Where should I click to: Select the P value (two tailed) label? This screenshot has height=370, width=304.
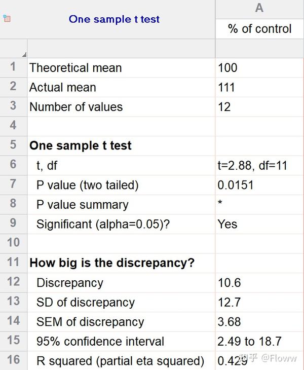(x=87, y=185)
